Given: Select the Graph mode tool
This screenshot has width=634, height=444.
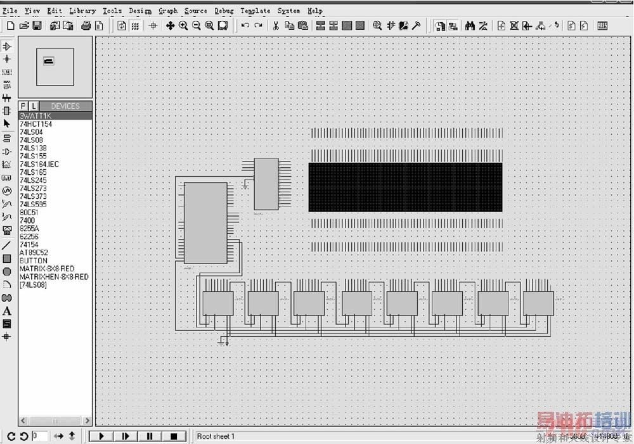Looking at the screenshot, I should (7, 165).
